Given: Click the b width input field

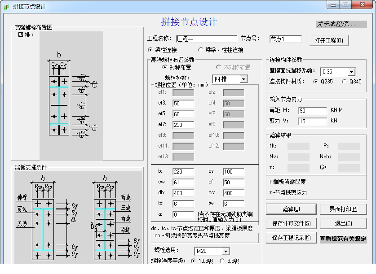Looking at the screenshot, I should (x=183, y=172).
